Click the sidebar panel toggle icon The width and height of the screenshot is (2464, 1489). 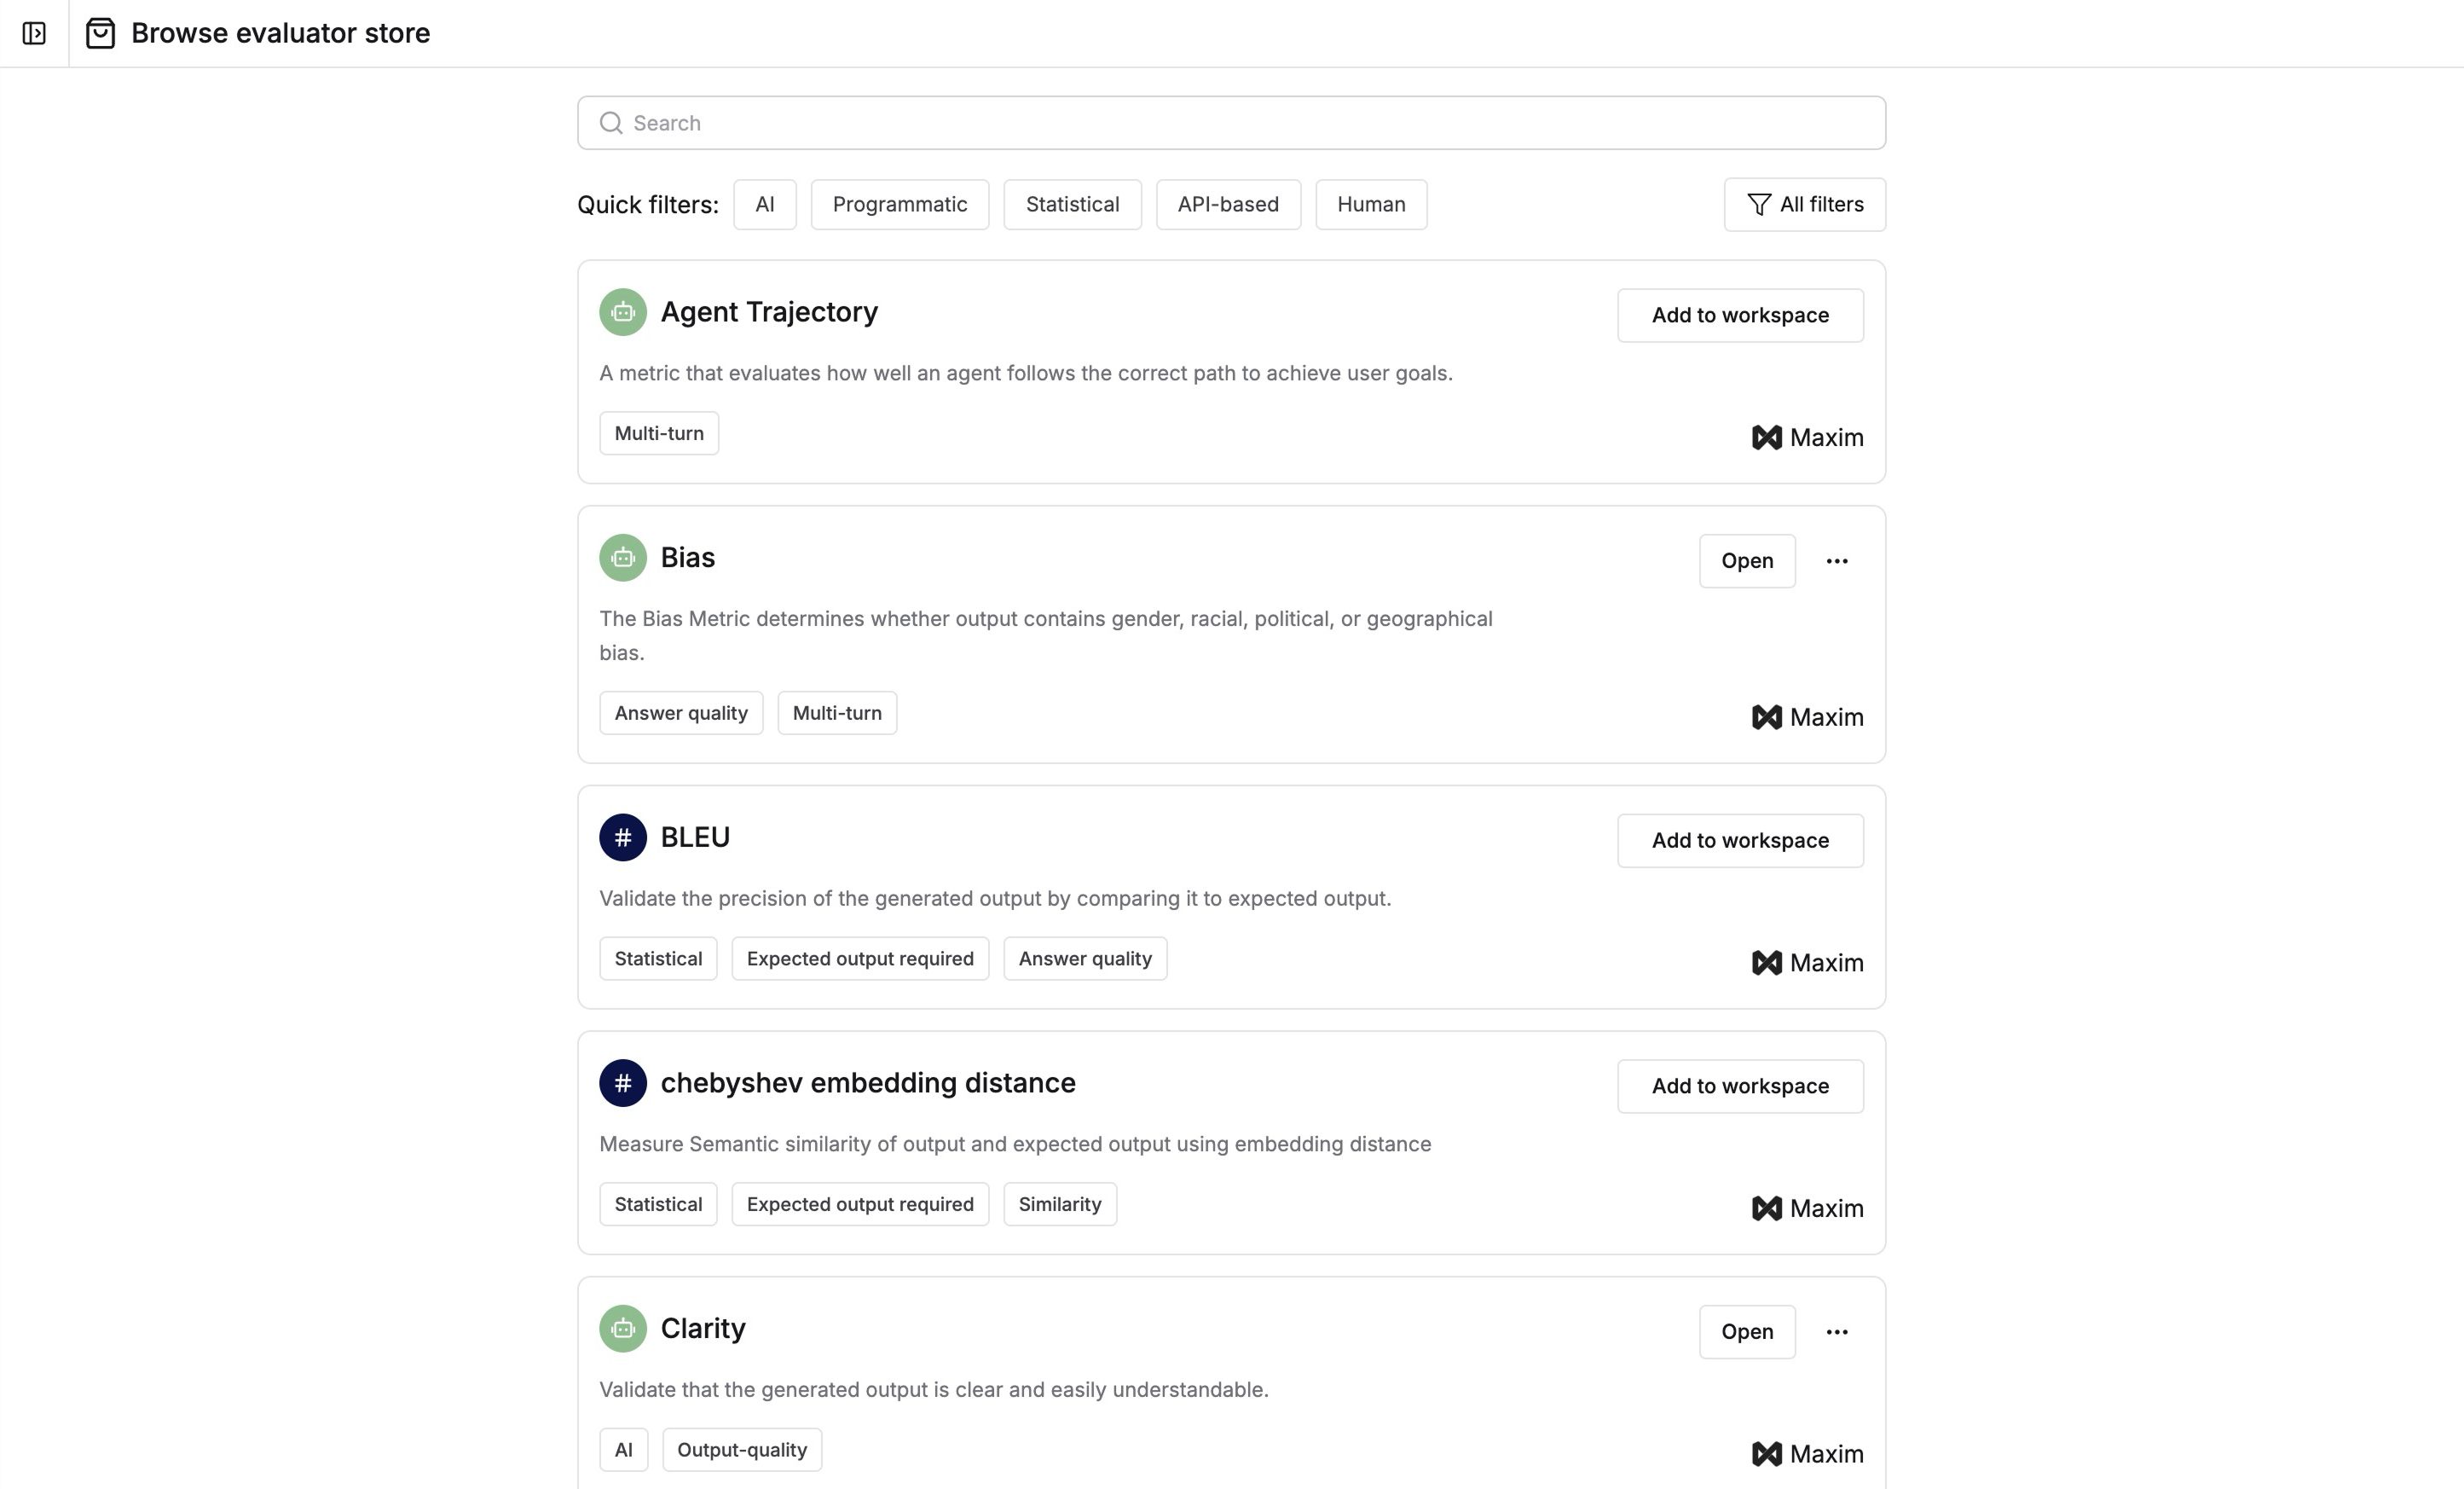pos(35,33)
